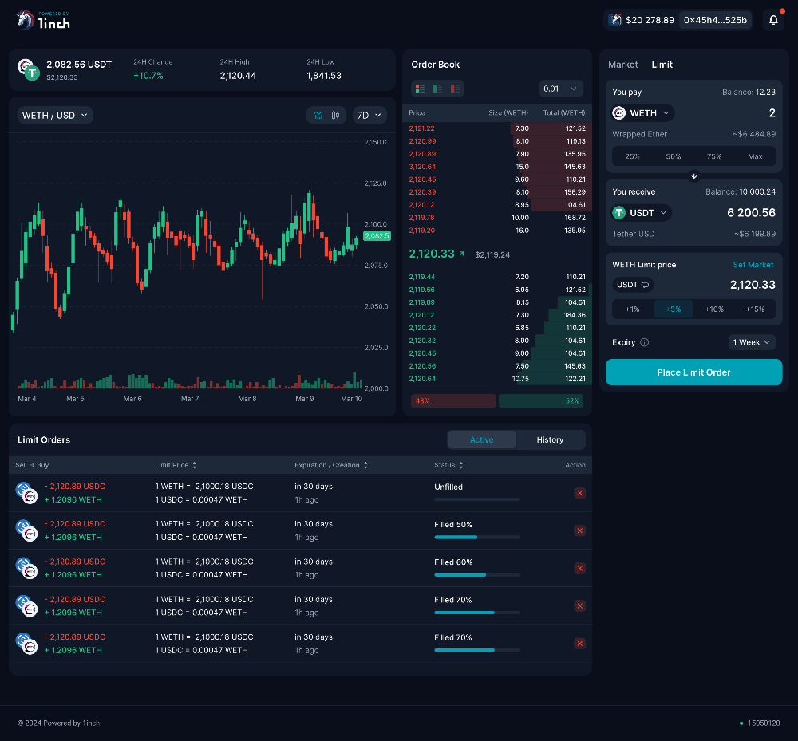798x741 pixels.
Task: Switch chart to line view icon
Action: point(318,116)
